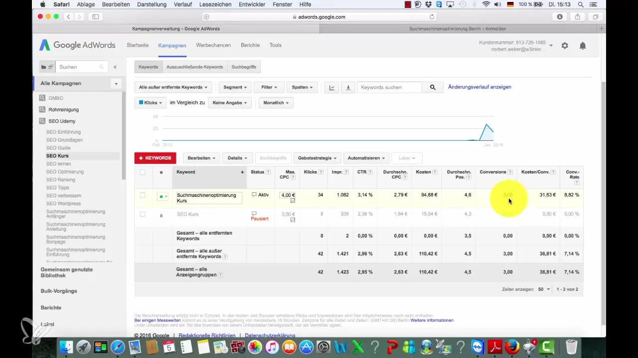This screenshot has width=638, height=358.
Task: Open the AdWords settings gear
Action: pyautogui.click(x=565, y=45)
